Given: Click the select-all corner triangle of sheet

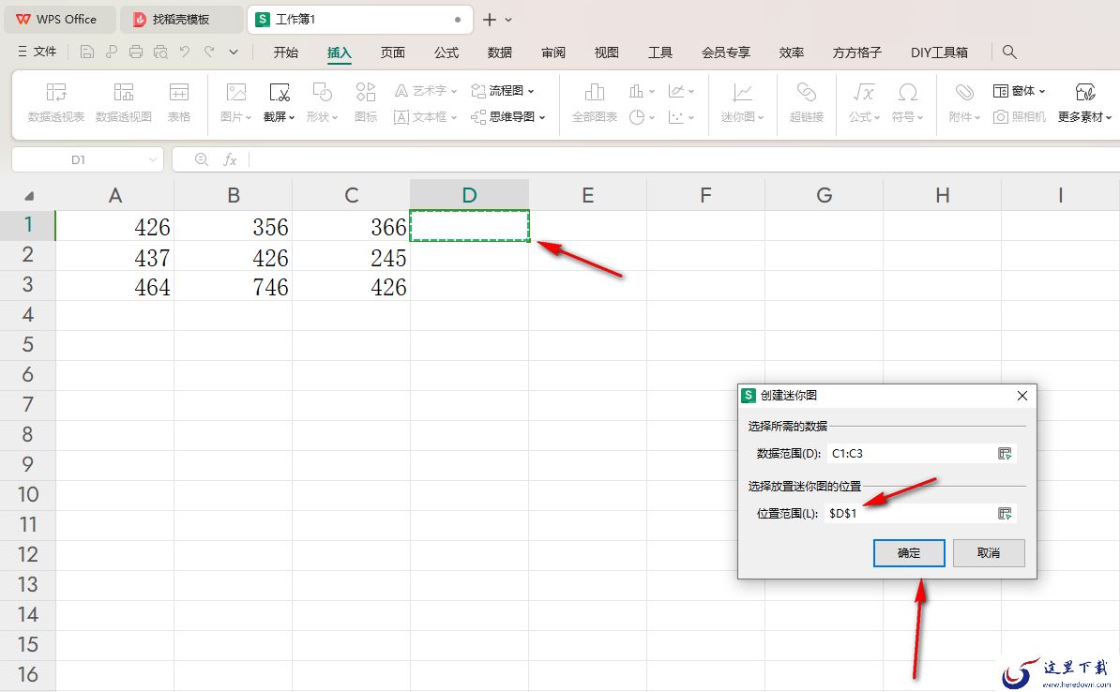Looking at the screenshot, I should coord(28,196).
